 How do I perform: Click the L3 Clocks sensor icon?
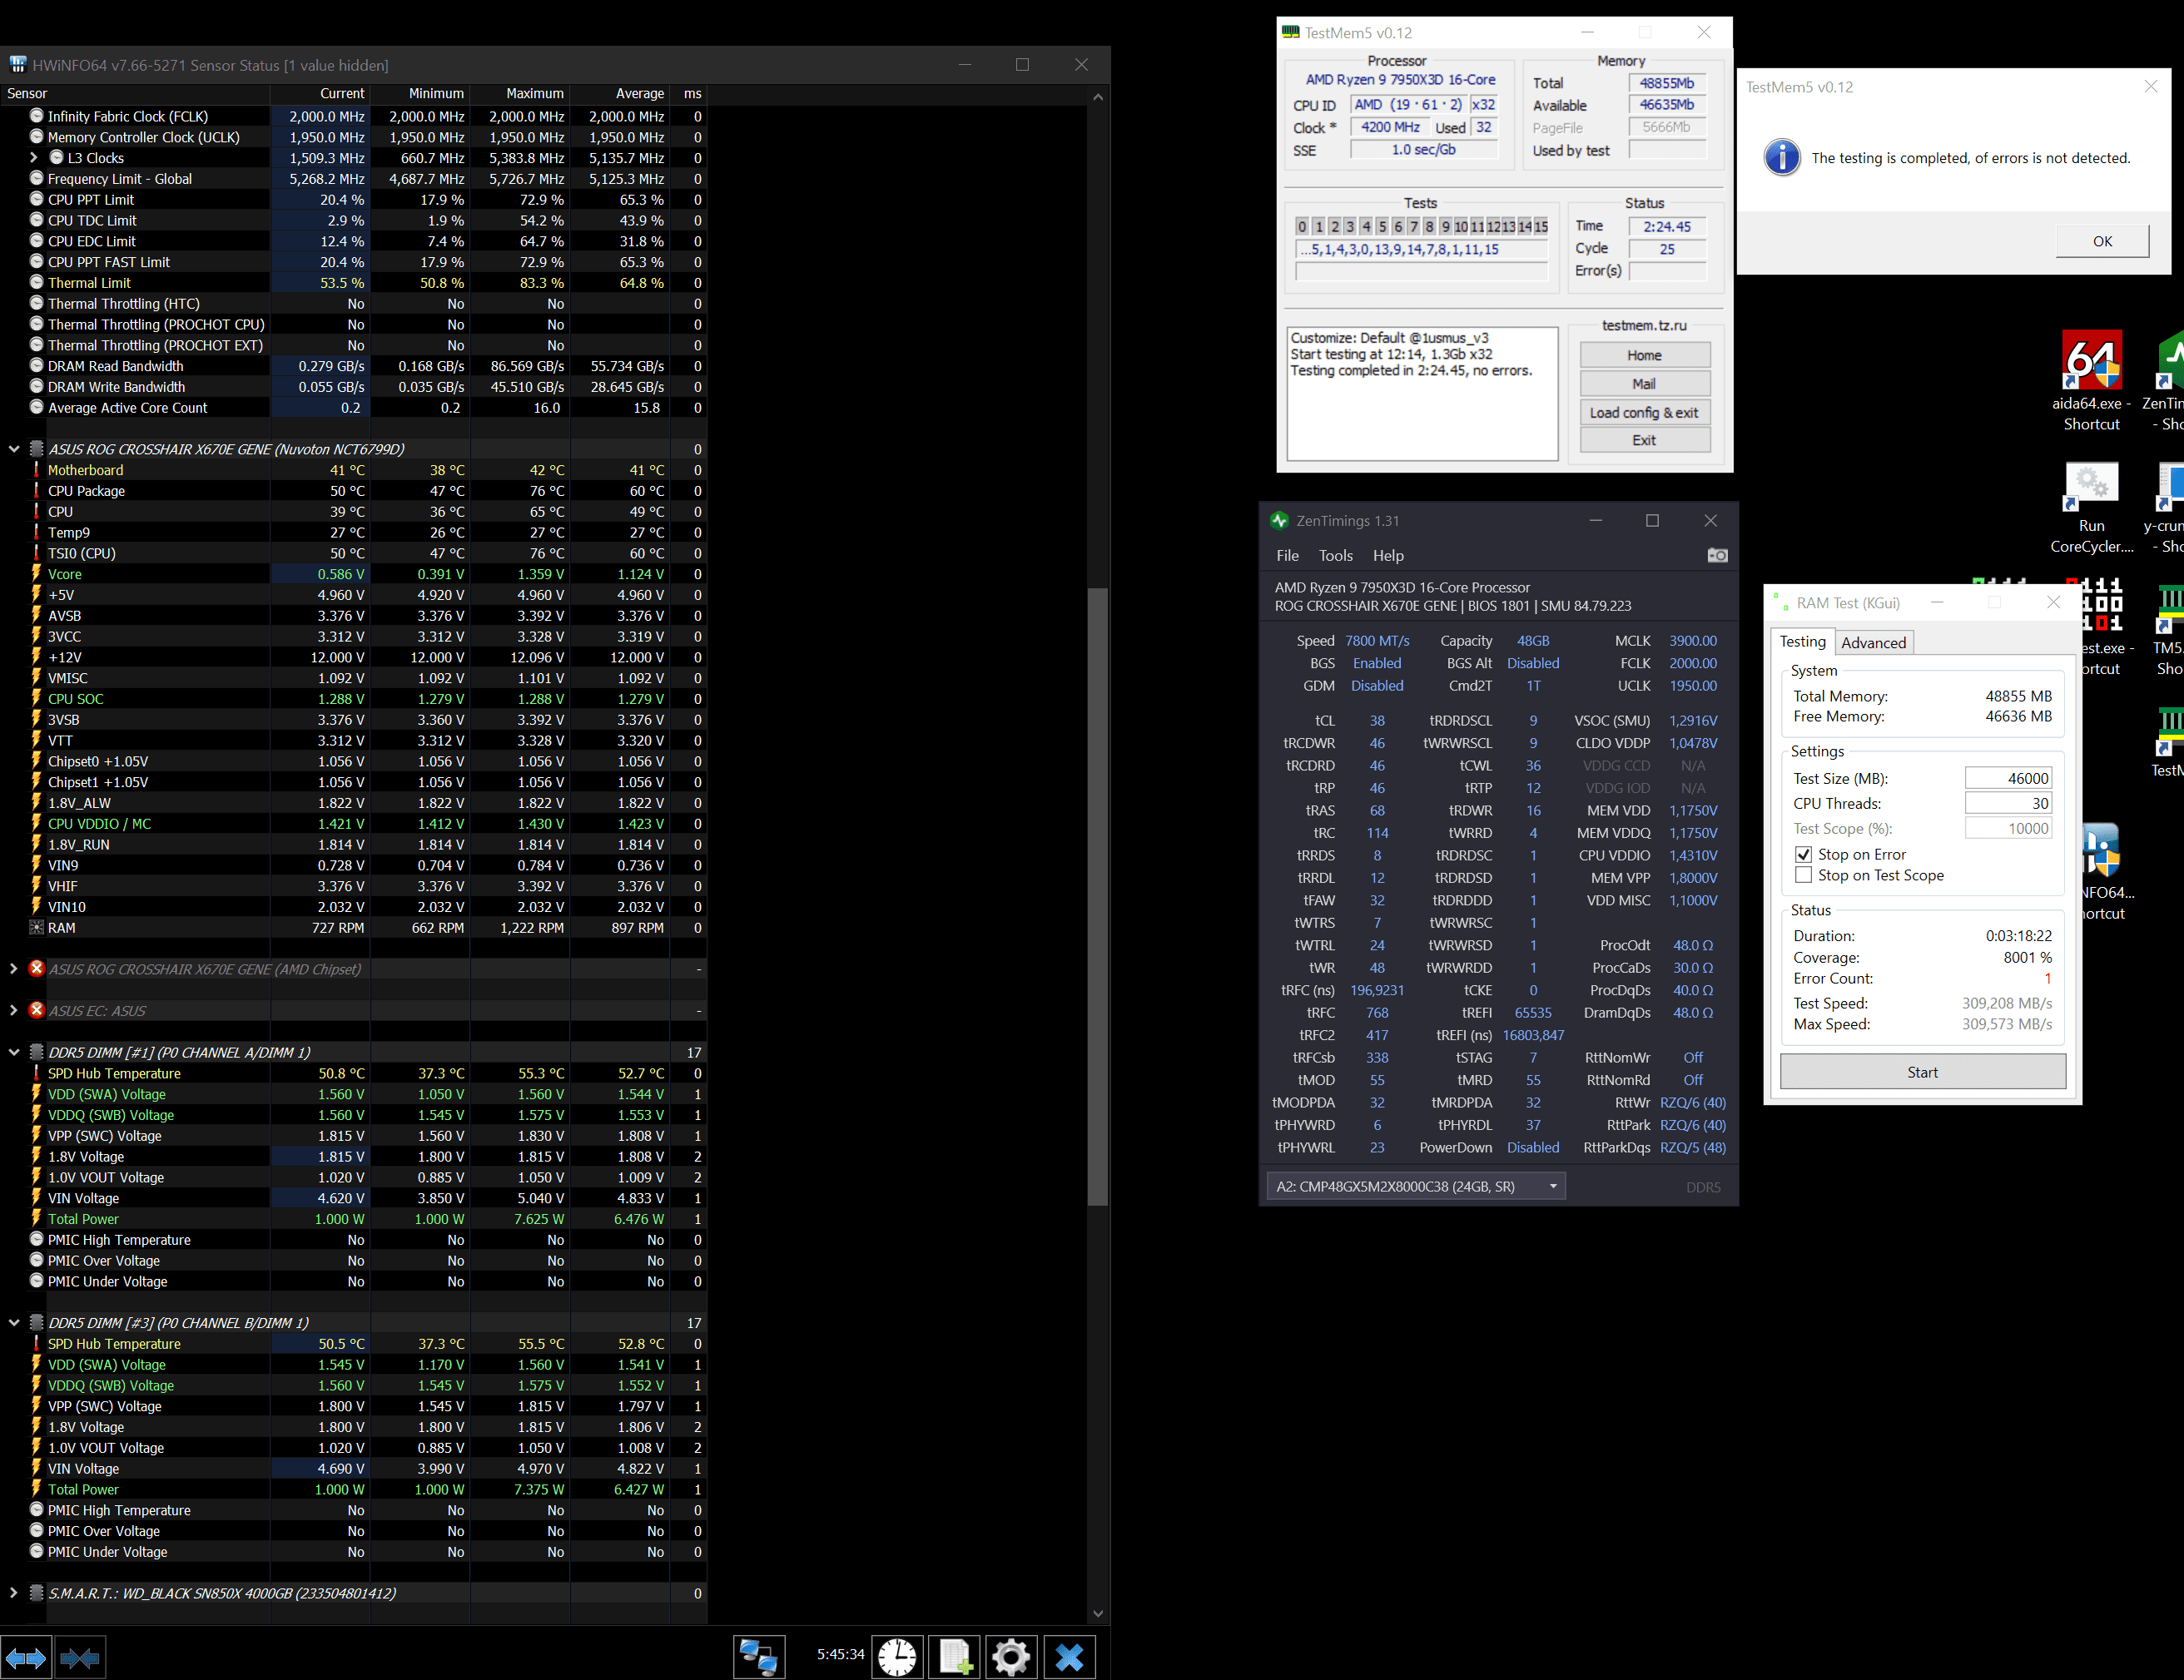(x=57, y=158)
